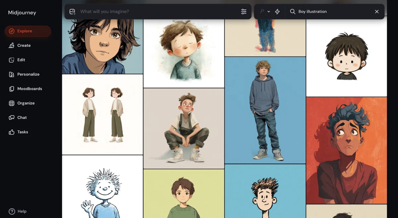Viewport: 398px width, 218px height.
Task: Click the Organize grid icon
Action: click(x=12, y=103)
